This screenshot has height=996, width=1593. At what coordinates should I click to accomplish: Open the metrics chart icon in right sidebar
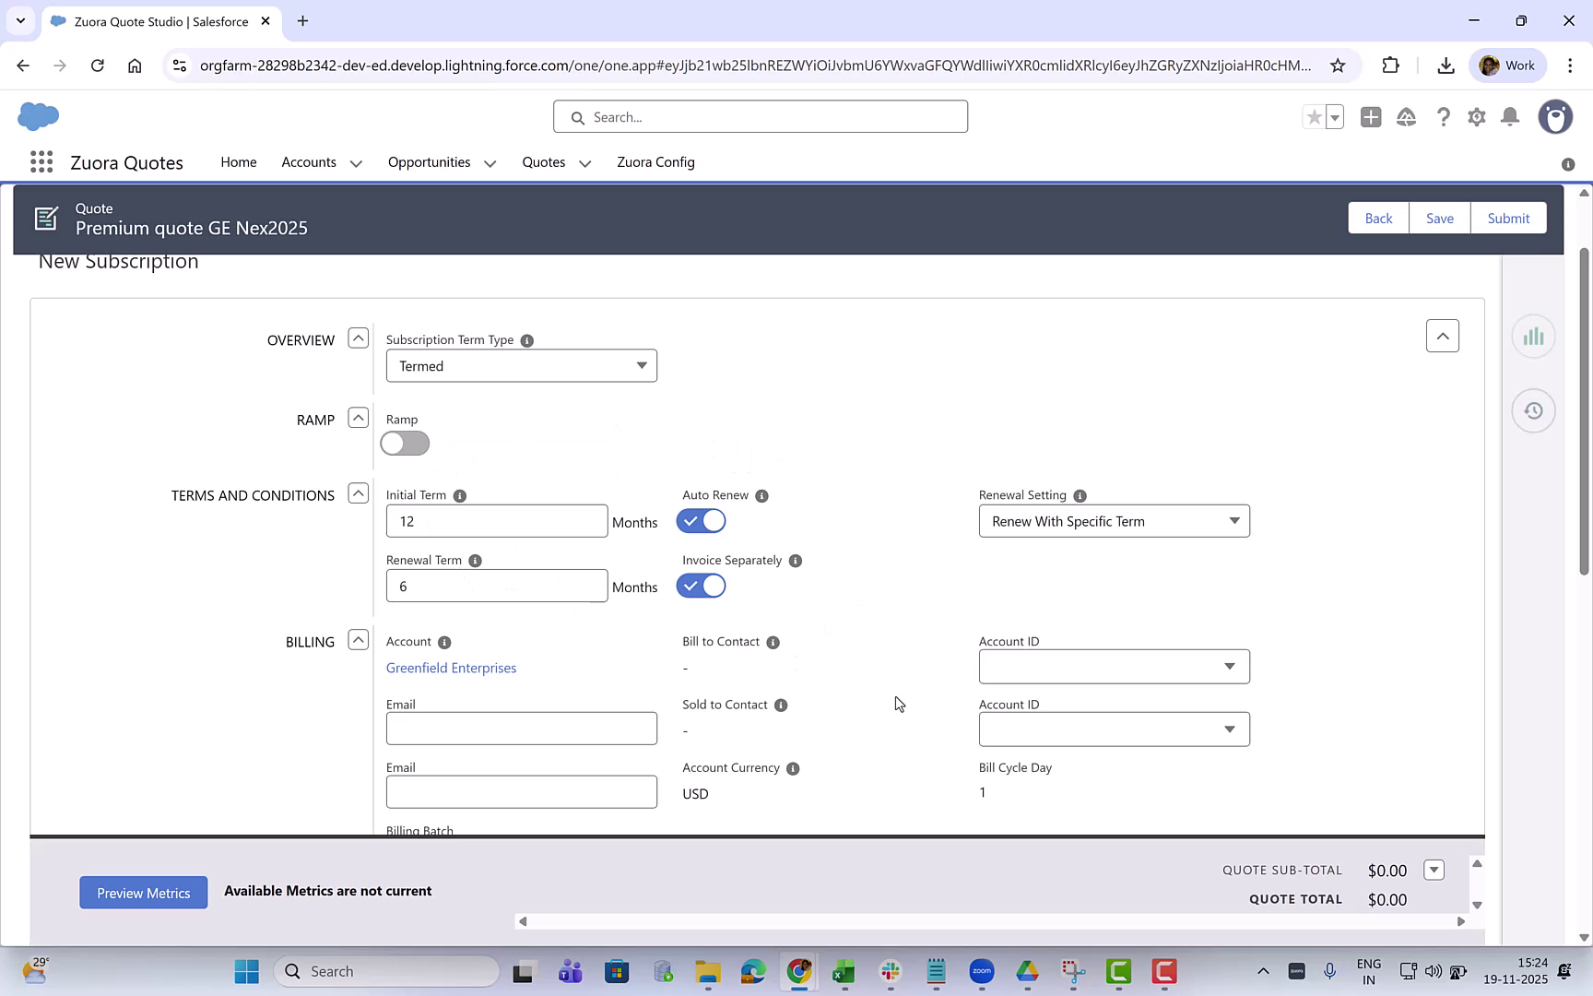click(1533, 337)
